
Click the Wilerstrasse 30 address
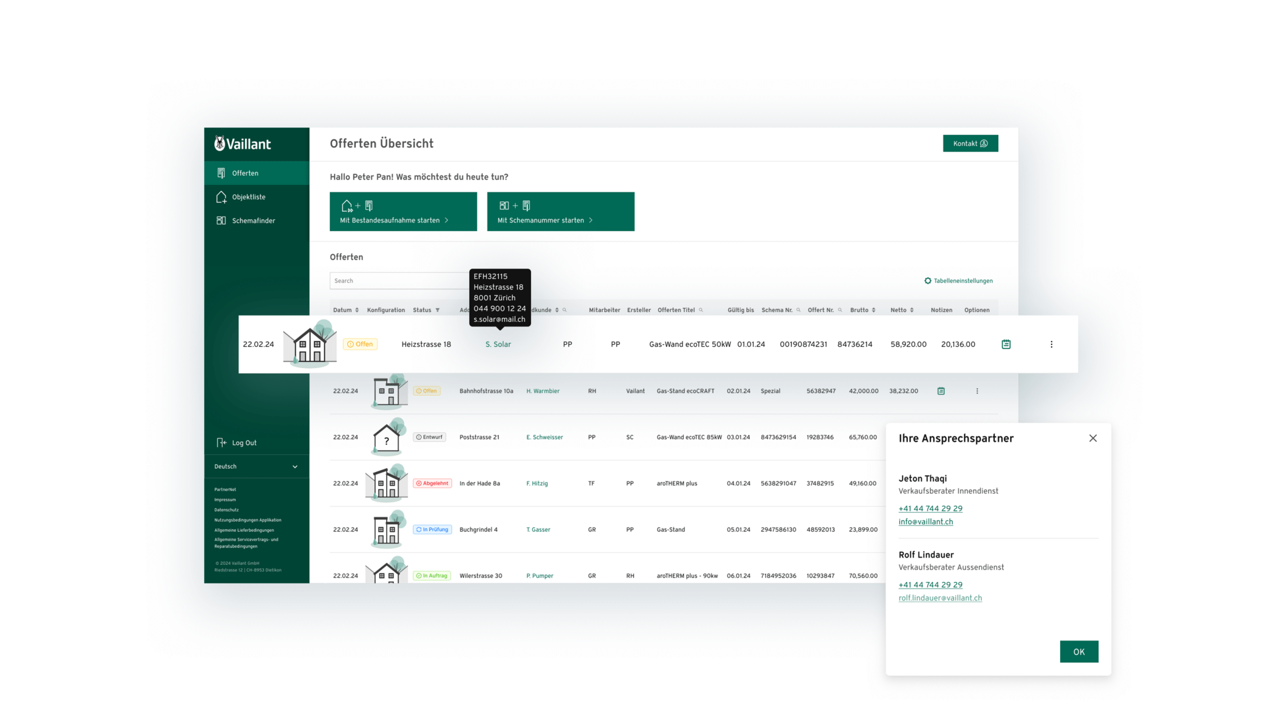pyautogui.click(x=481, y=576)
